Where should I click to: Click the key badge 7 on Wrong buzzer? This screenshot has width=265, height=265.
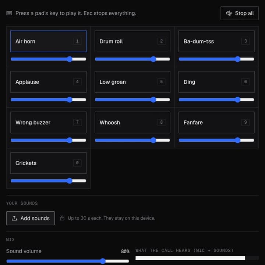click(77, 122)
